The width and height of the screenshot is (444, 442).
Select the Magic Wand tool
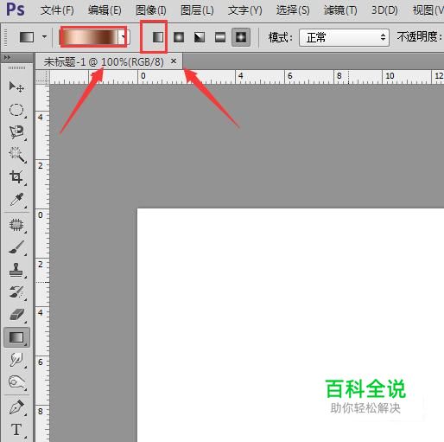tap(17, 155)
